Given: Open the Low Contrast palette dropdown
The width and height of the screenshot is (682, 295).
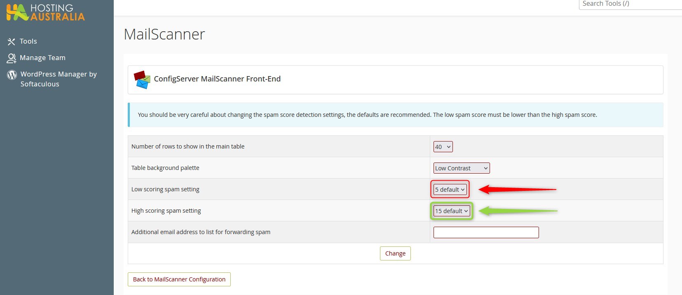Looking at the screenshot, I should 461,168.
